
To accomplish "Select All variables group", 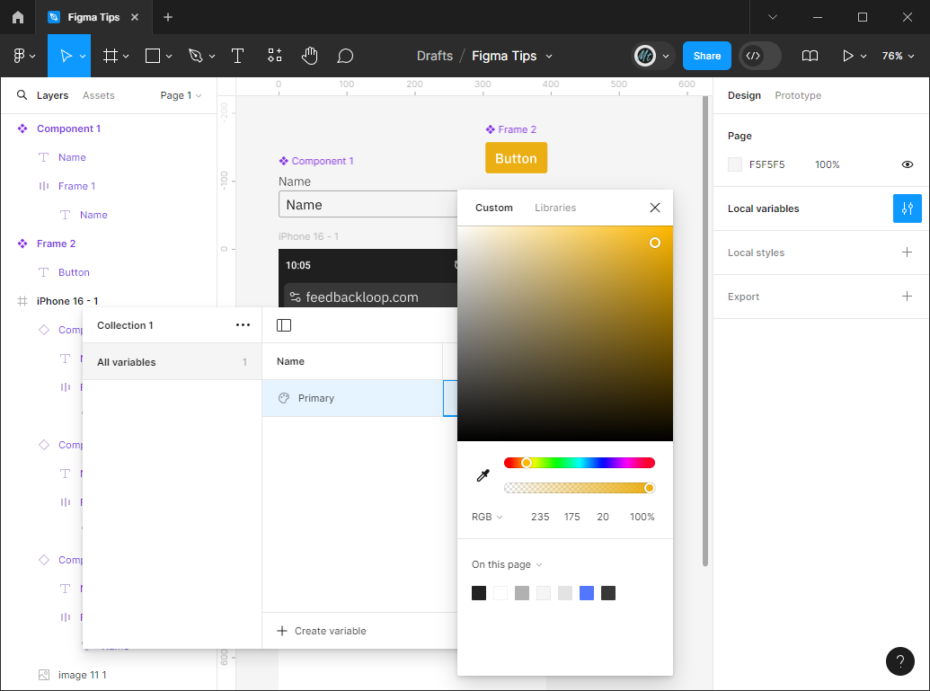I will 172,362.
